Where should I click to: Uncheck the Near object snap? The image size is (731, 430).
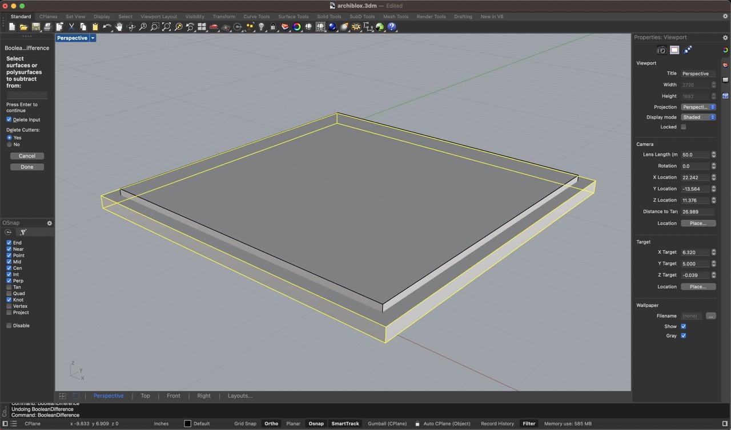(x=9, y=249)
